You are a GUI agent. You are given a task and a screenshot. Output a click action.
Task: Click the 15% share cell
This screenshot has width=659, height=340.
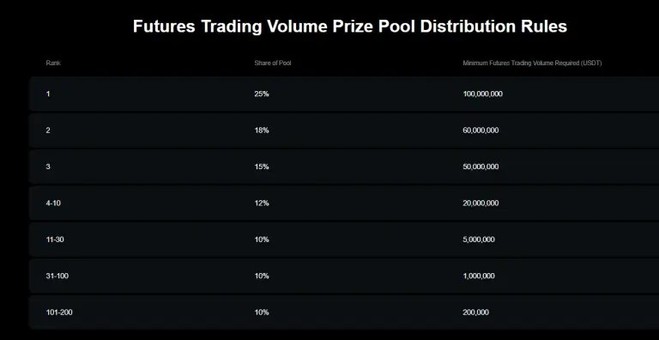(262, 167)
